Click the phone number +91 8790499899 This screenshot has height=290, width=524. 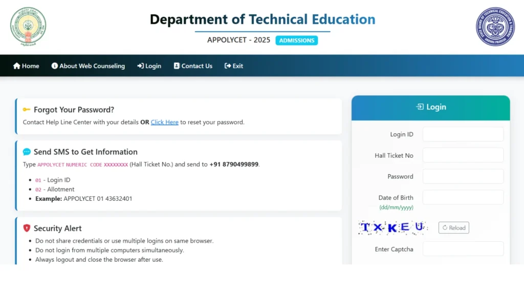(234, 164)
